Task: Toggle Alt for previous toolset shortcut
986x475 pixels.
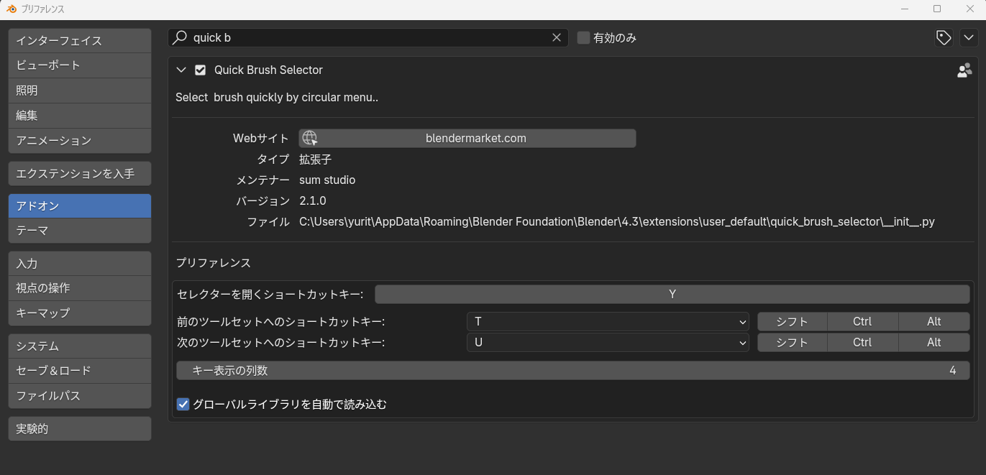Action: point(933,321)
